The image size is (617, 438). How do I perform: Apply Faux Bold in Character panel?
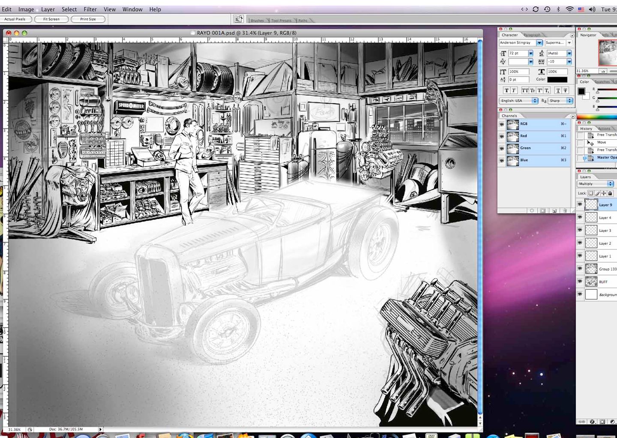(x=506, y=90)
